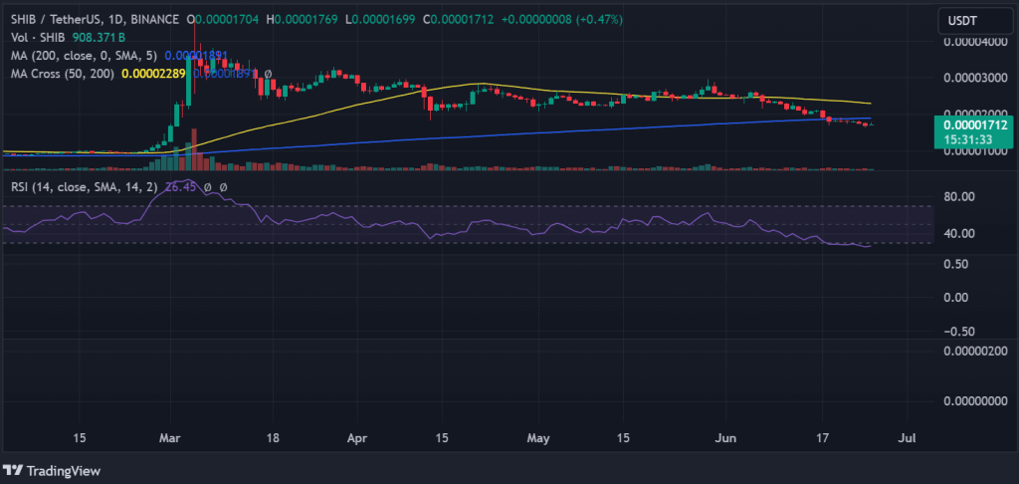Click the TradingView logo
1019x484 pixels.
52,470
